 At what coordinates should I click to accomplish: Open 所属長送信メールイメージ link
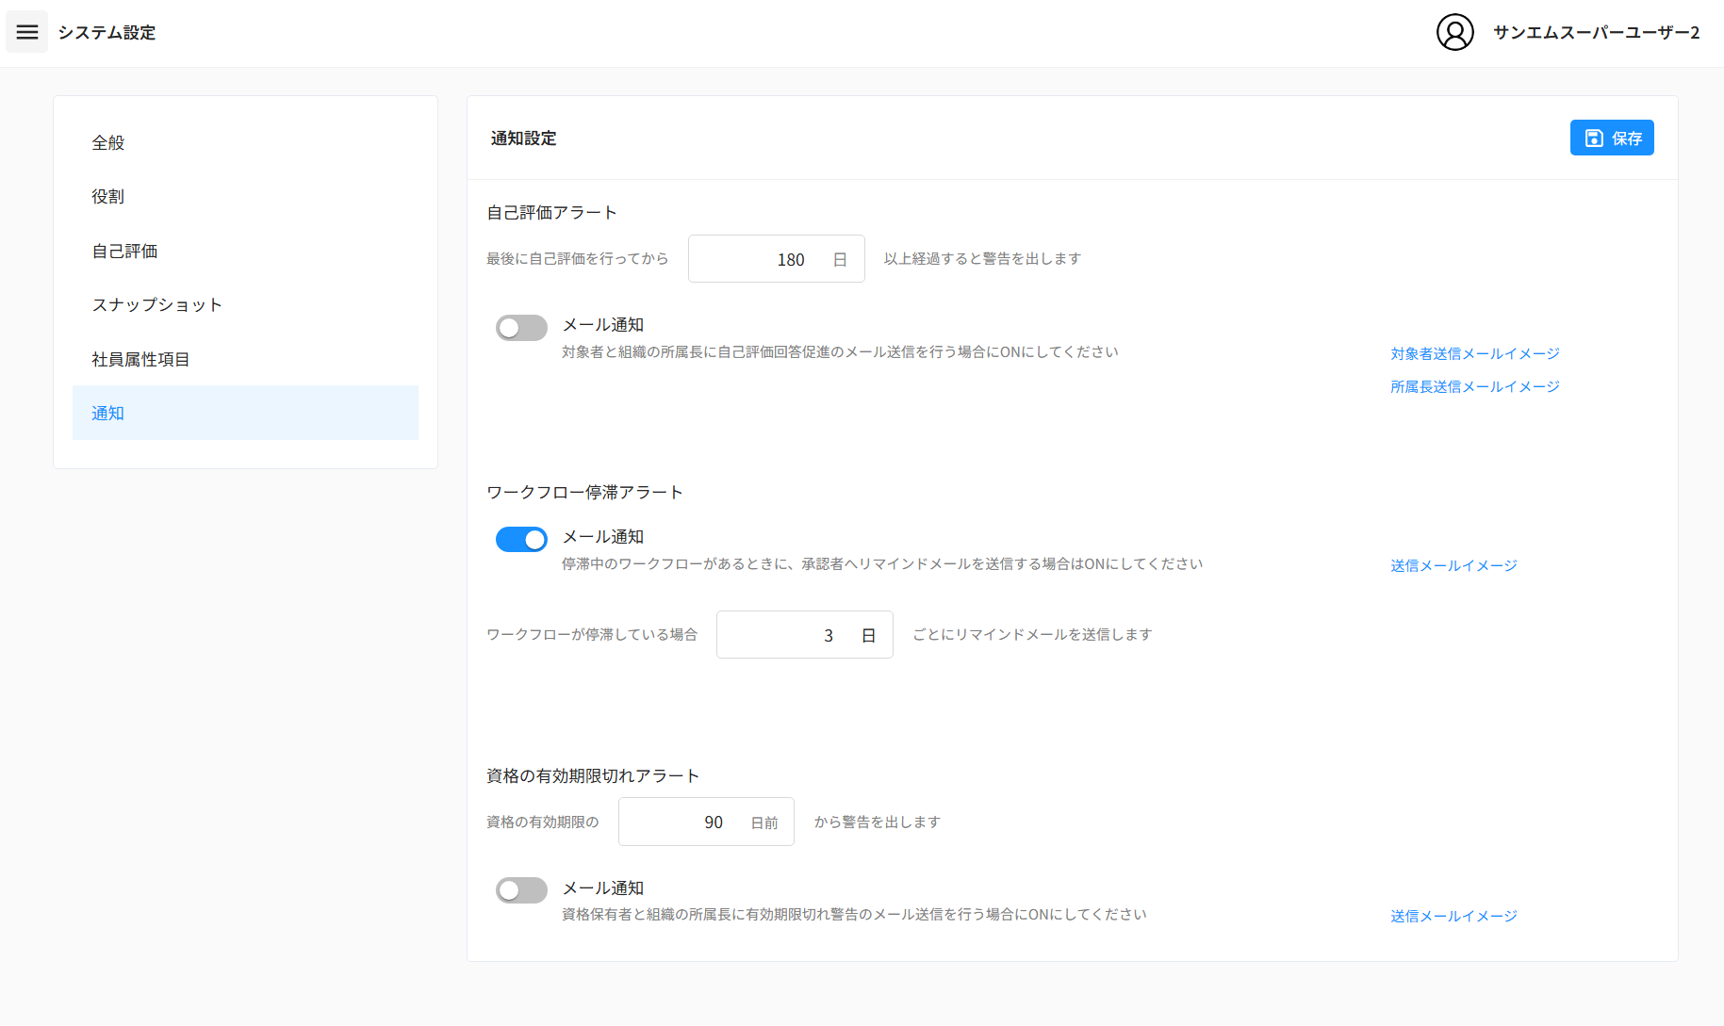(1474, 386)
